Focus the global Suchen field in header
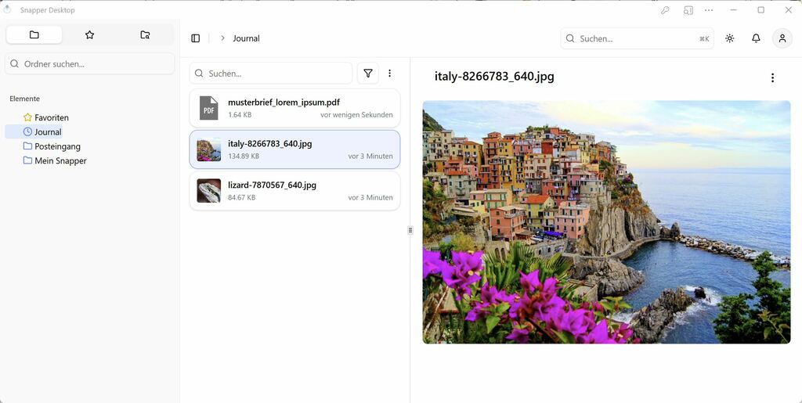Screen dimensions: 802x403 (637, 38)
